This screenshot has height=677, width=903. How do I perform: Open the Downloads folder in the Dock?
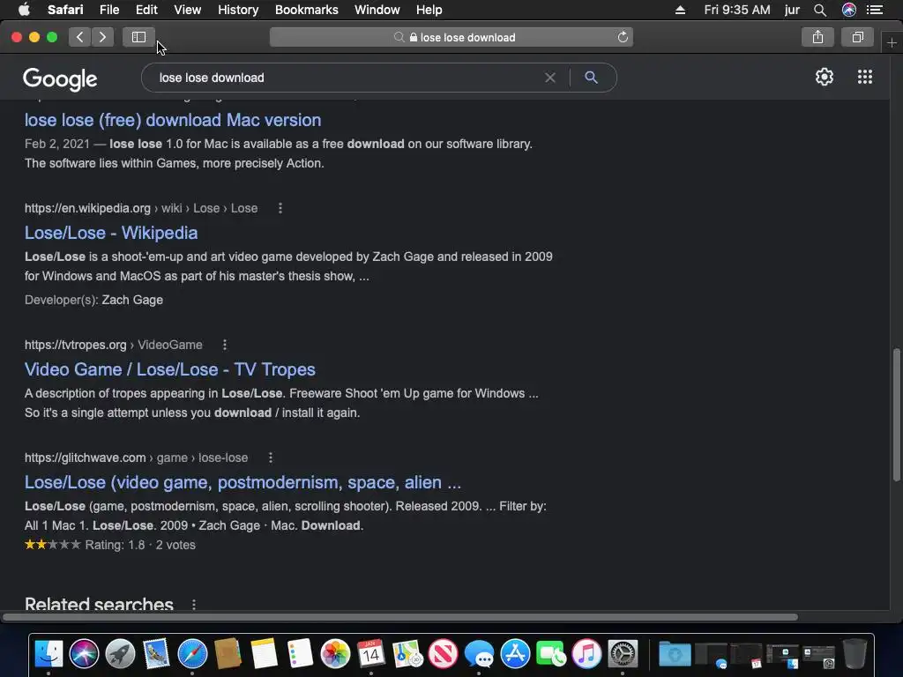pos(675,654)
